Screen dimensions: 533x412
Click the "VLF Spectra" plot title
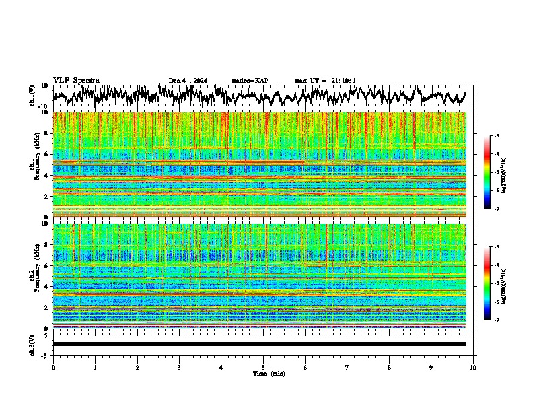[x=76, y=81]
